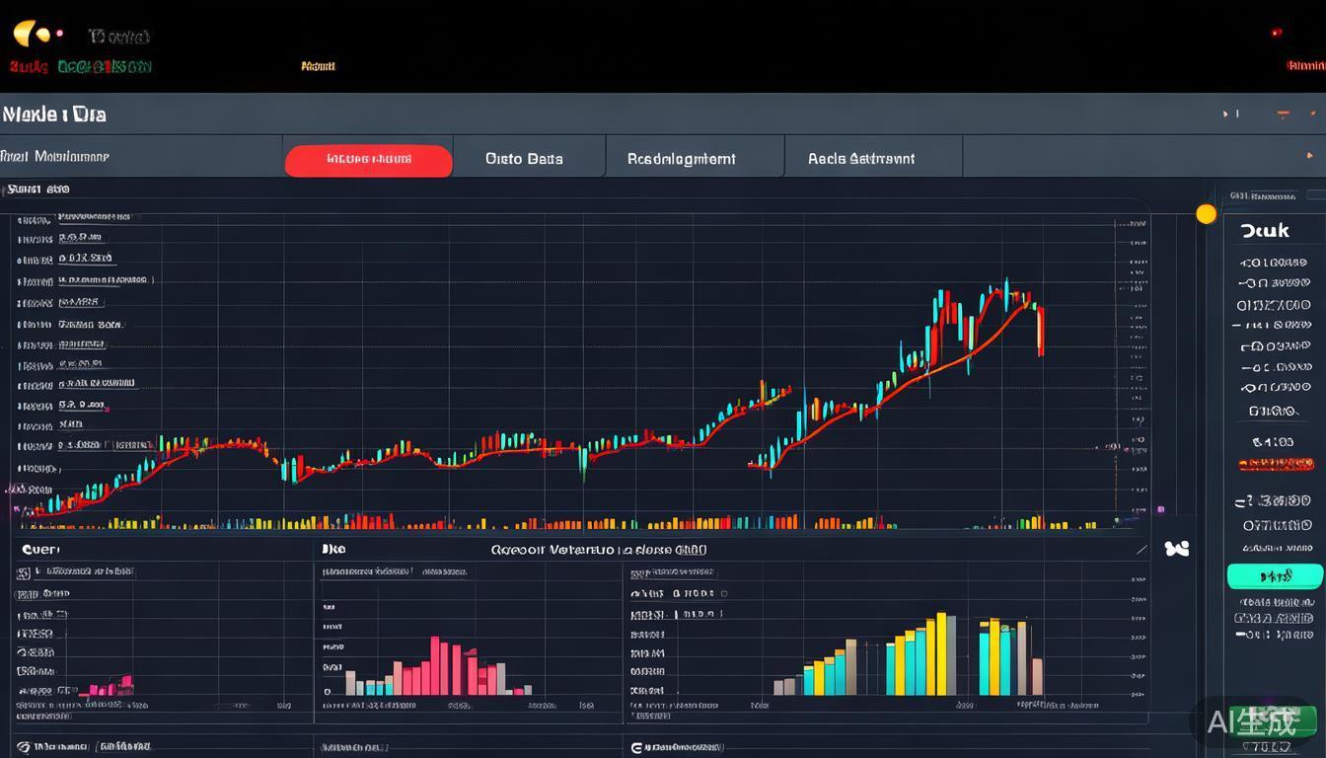1326x758 pixels.
Task: Expand the Report Volume panel header arrow
Action: pos(1142,549)
